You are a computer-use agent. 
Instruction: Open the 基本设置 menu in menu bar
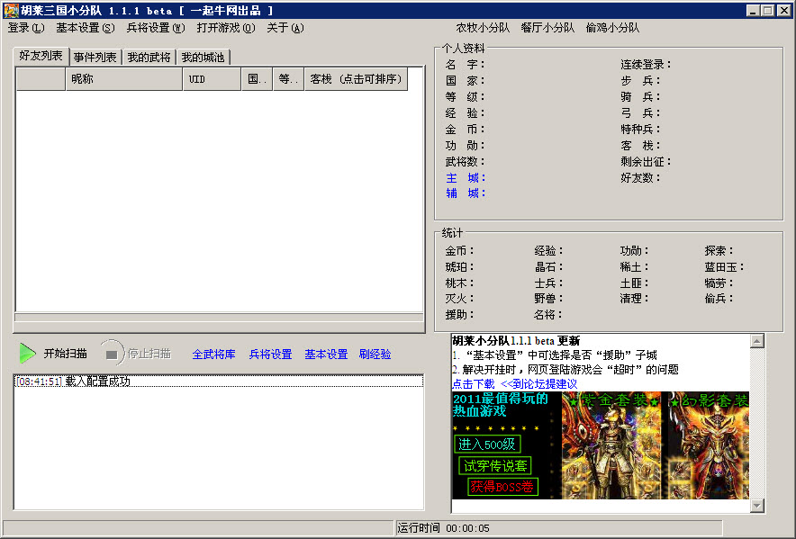(x=85, y=28)
